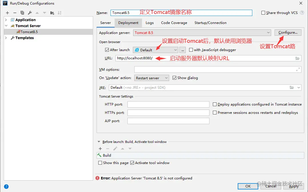This screenshot has width=308, height=192.
Task: Sort configurations alphabetically
Action: tap(59, 13)
